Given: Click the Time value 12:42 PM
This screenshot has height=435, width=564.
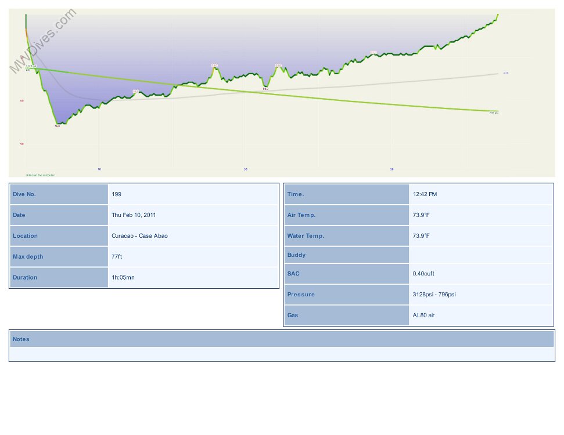Looking at the screenshot, I should click(x=425, y=194).
